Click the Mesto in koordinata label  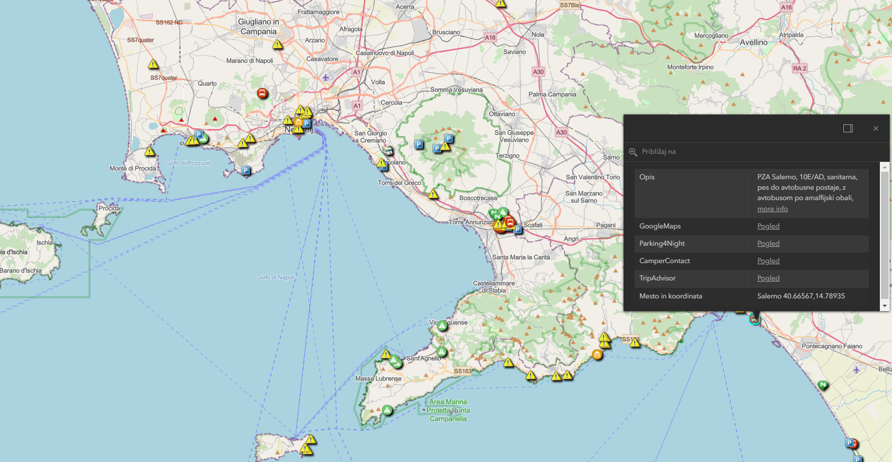[x=670, y=296]
